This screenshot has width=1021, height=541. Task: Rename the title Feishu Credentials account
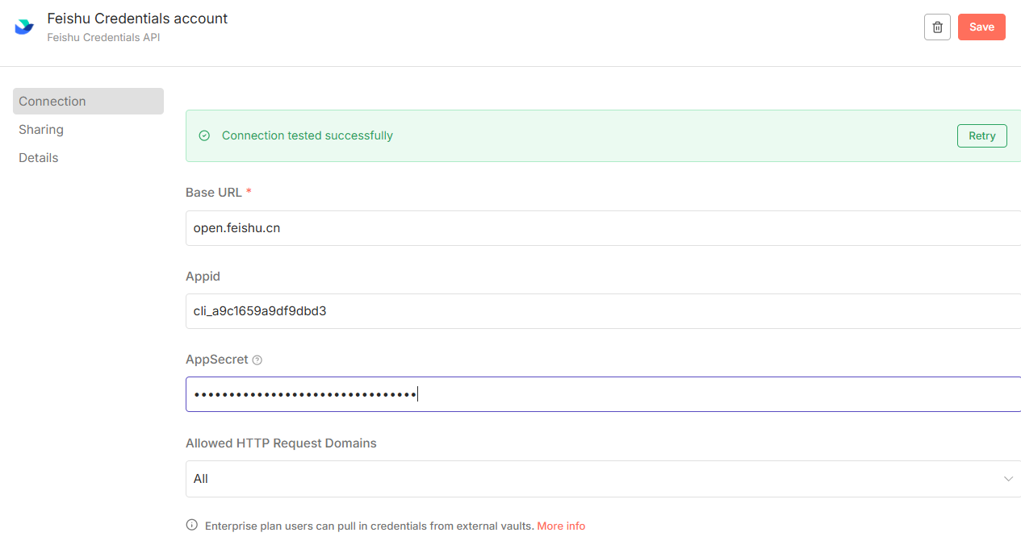pyautogui.click(x=137, y=18)
